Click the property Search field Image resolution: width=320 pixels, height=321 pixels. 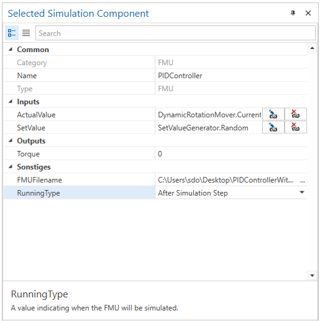coord(175,33)
